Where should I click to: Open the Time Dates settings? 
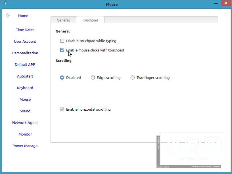25,30
